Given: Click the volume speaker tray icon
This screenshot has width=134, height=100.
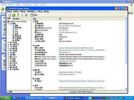Looking at the screenshot, I should tap(123, 98).
